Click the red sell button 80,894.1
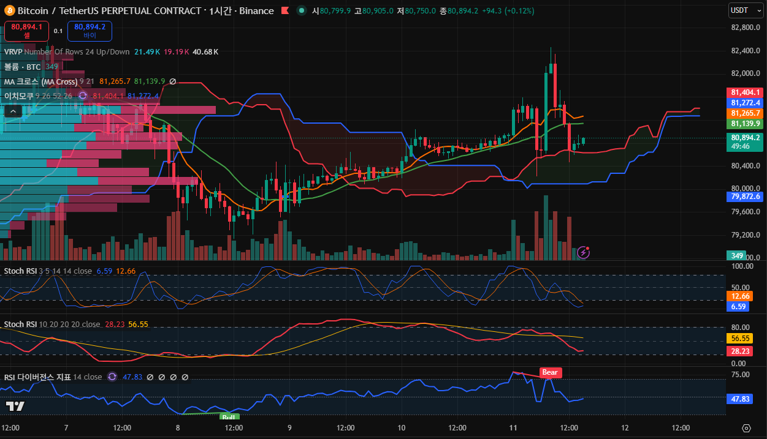767x439 pixels. [x=26, y=31]
